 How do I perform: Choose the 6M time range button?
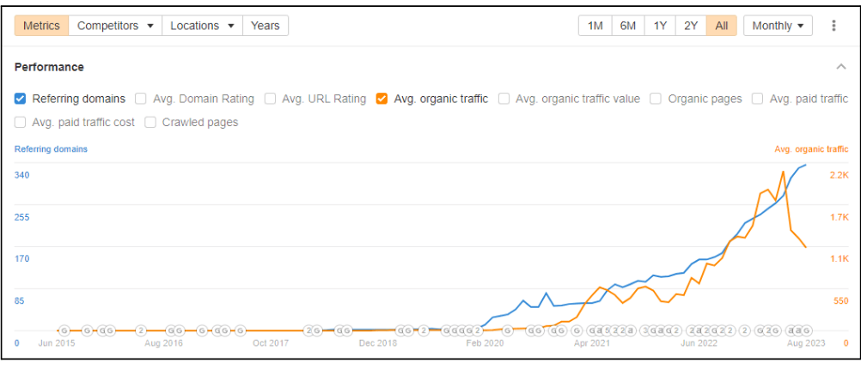(x=628, y=26)
